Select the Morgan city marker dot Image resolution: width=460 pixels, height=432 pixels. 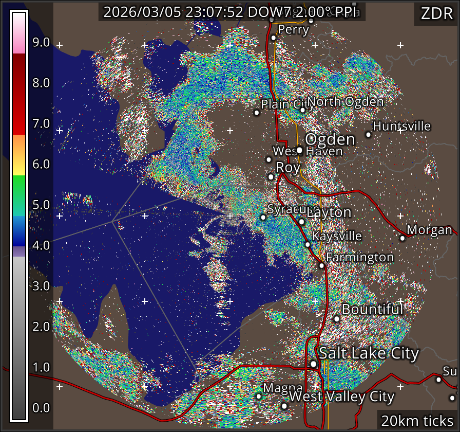pyautogui.click(x=402, y=238)
